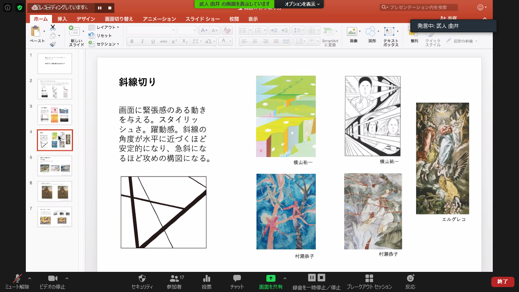This screenshot has height=292, width=519.
Task: Insert a テキストボックス text box
Action: point(389,32)
